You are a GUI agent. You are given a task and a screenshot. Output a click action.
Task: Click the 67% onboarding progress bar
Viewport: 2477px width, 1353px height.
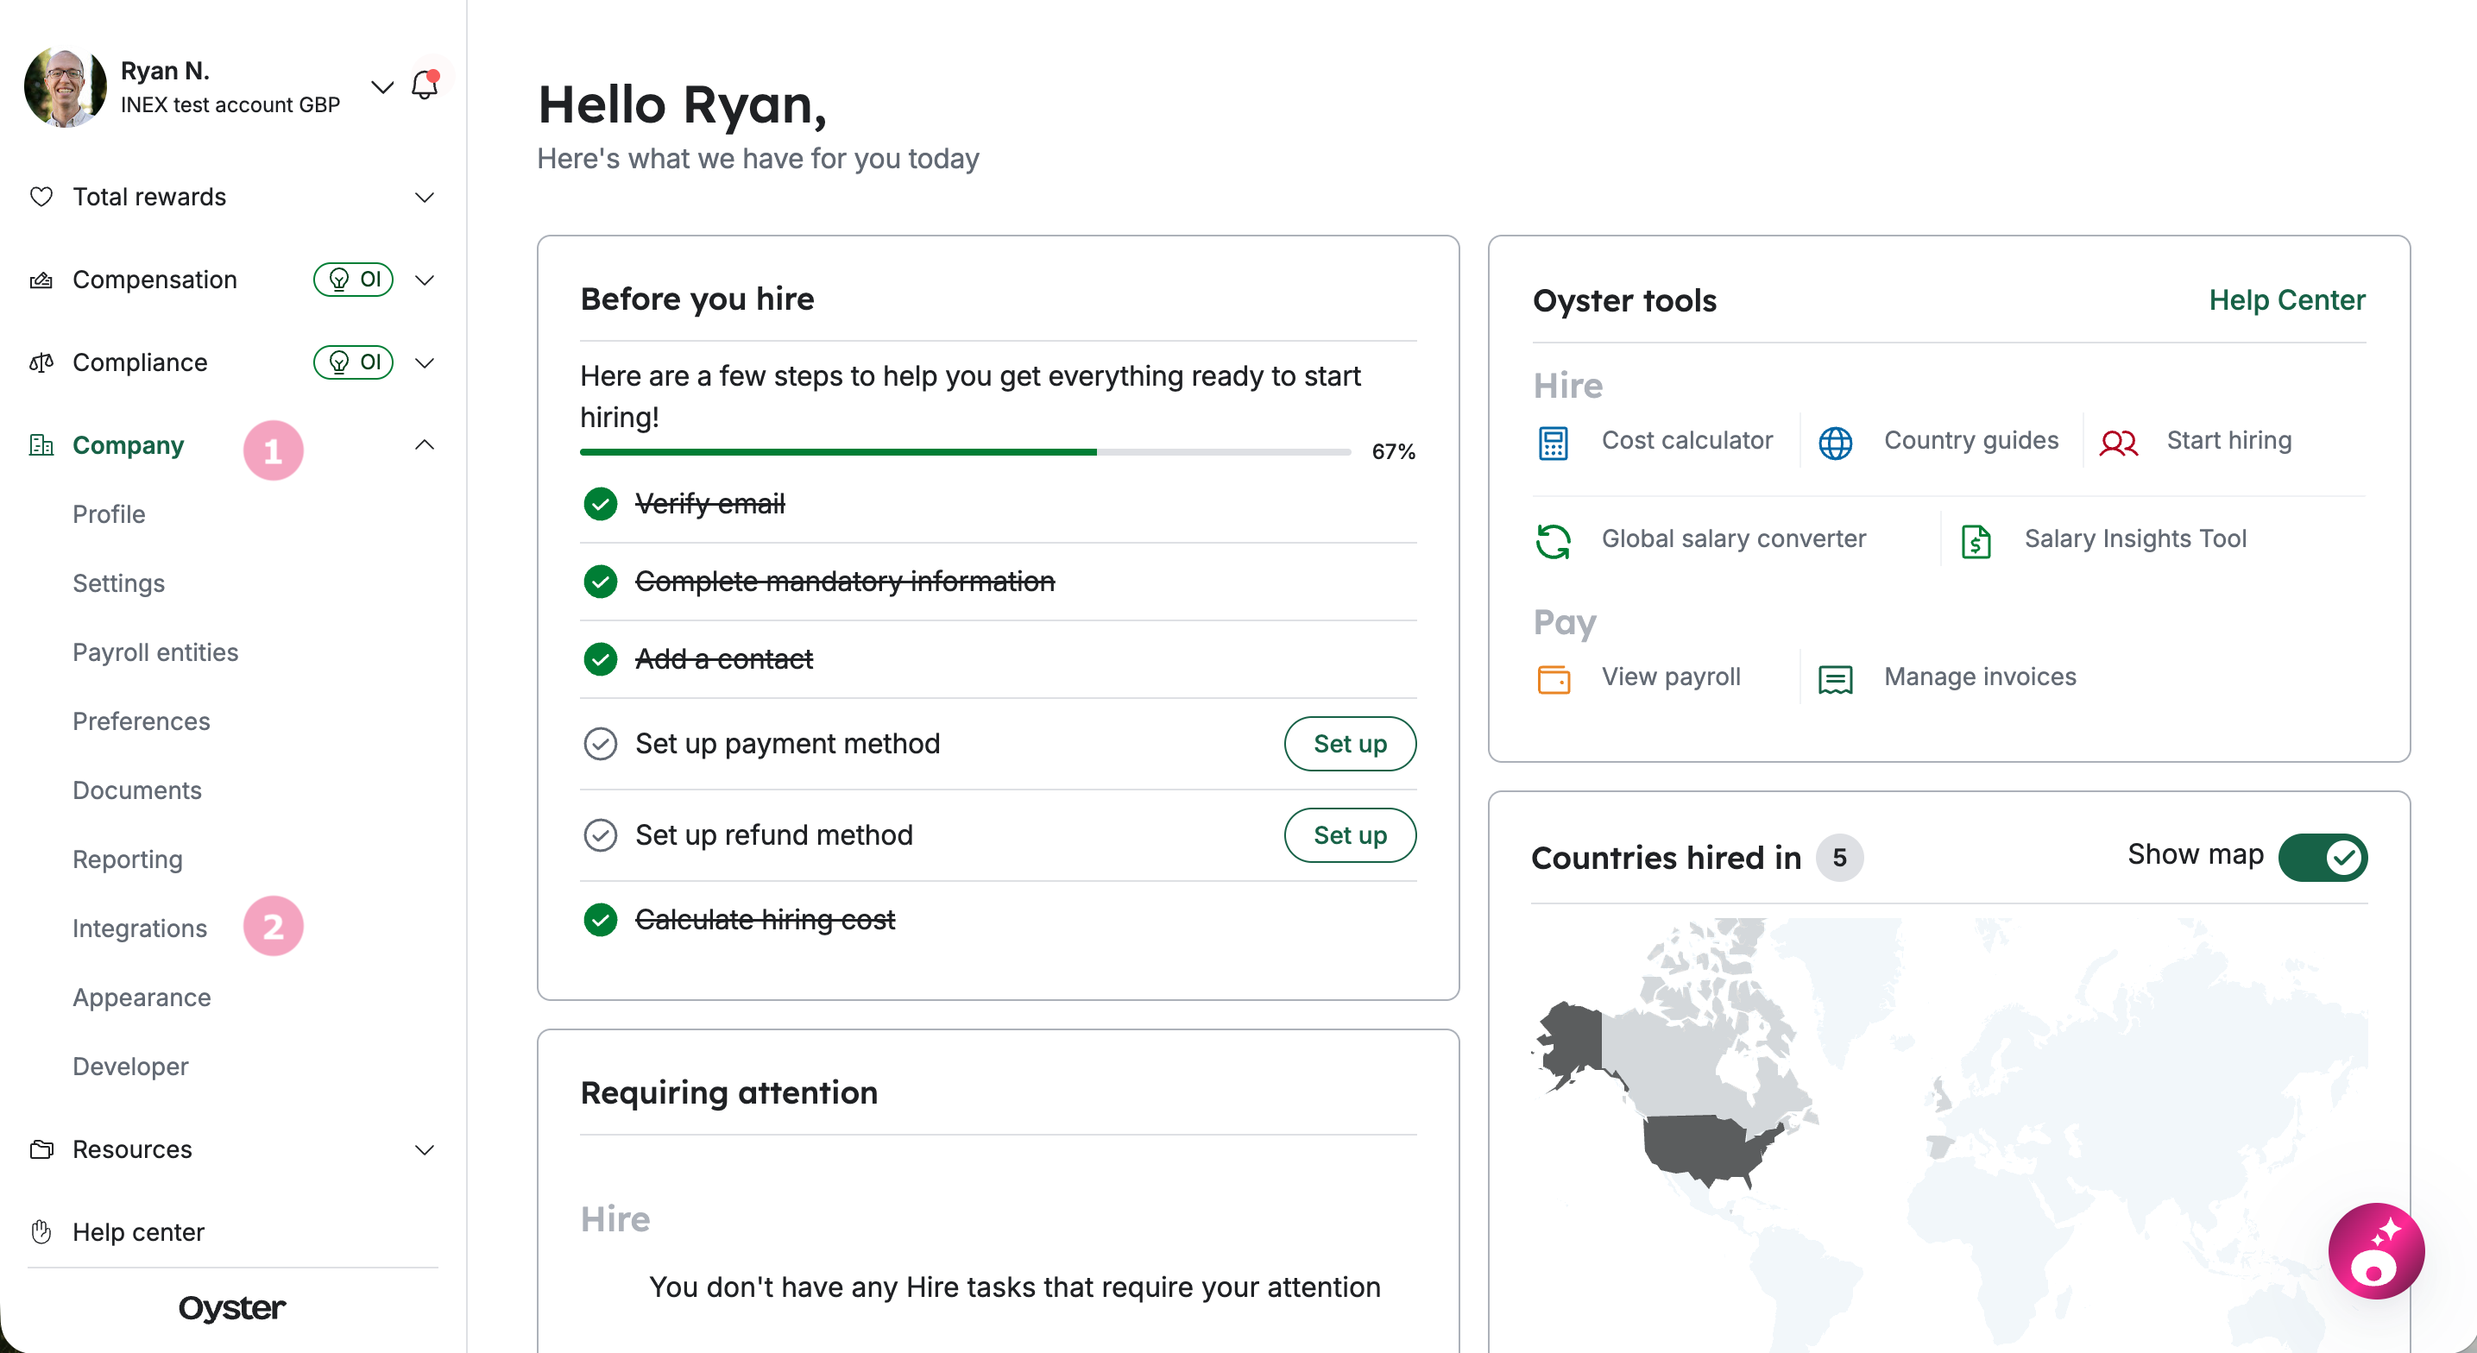(966, 452)
